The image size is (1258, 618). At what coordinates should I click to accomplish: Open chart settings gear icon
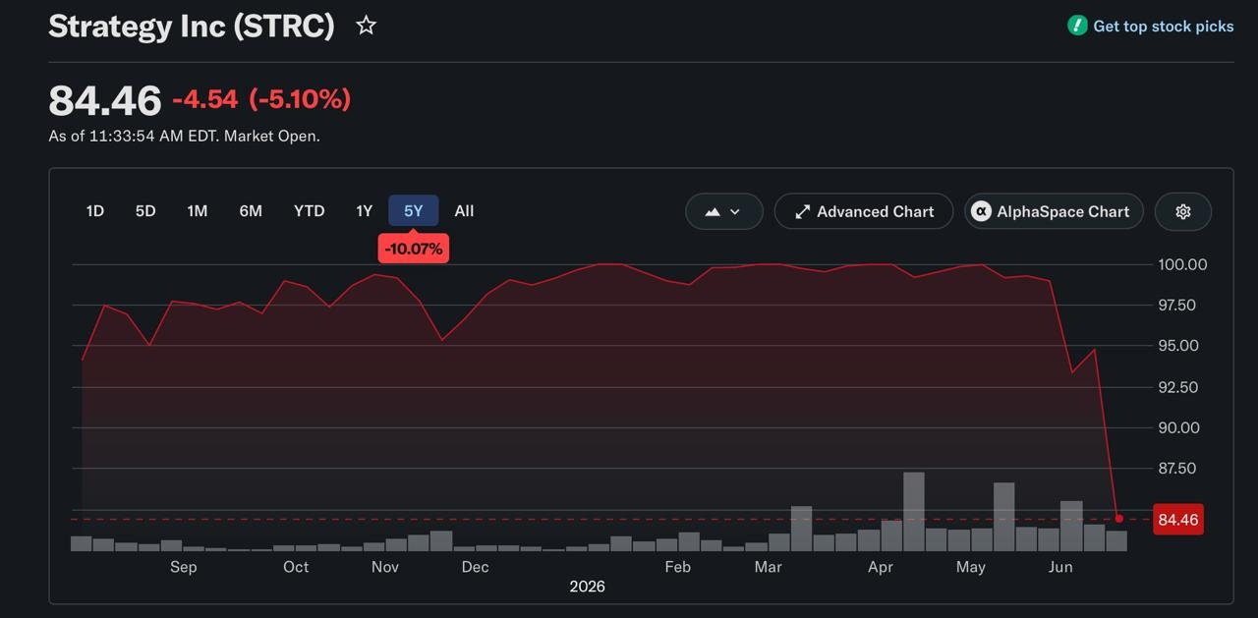coord(1183,211)
